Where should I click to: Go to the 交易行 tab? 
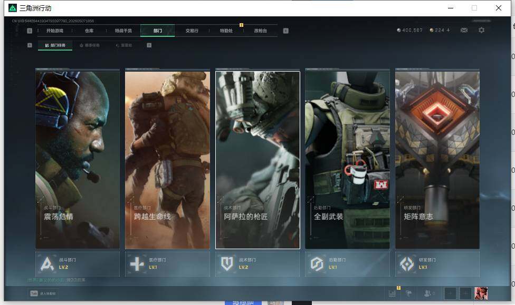pos(192,31)
